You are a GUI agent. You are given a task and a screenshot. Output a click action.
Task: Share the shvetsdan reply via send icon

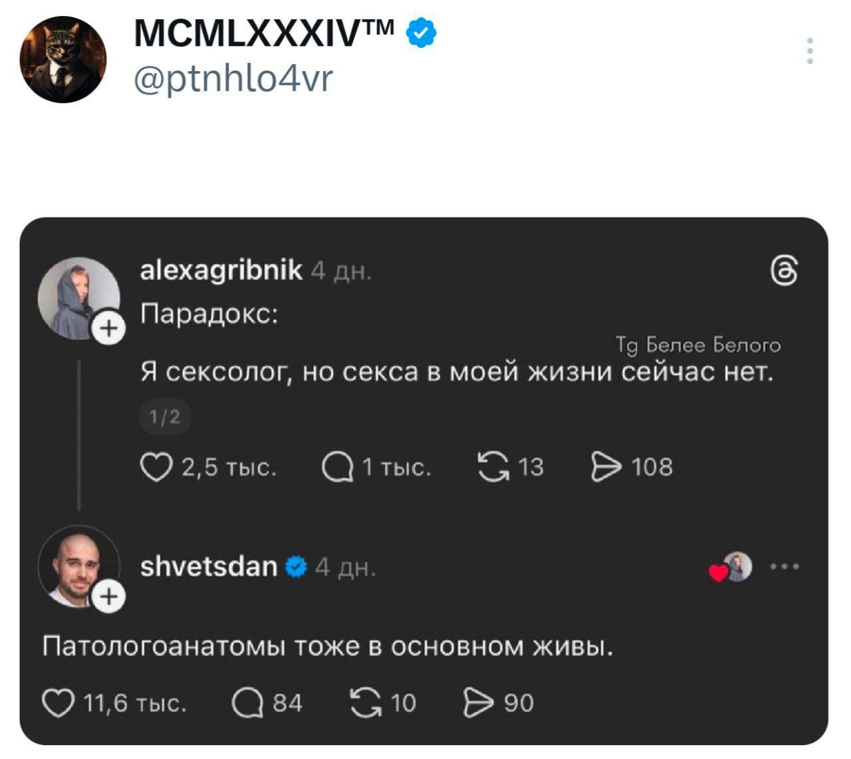477,704
